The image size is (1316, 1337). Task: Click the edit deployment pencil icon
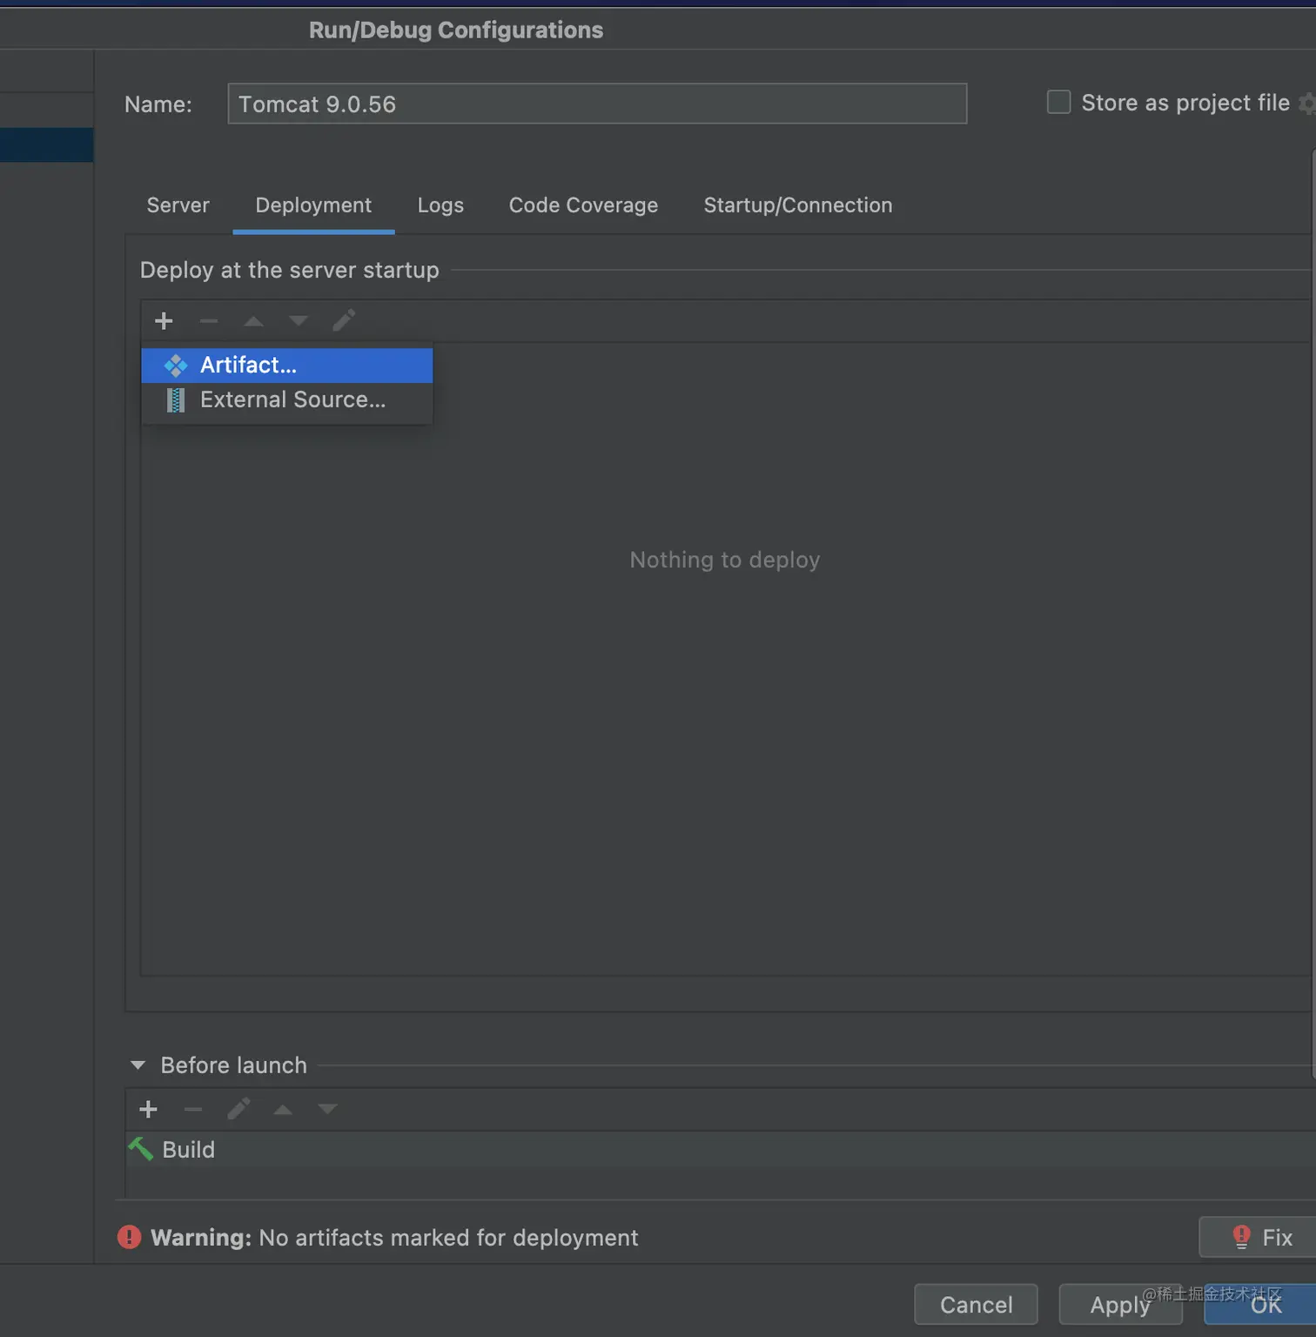(344, 320)
